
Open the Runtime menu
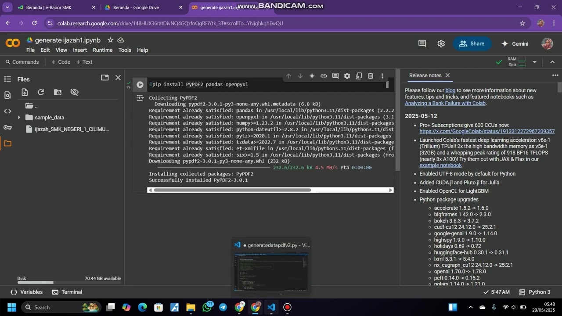(103, 50)
